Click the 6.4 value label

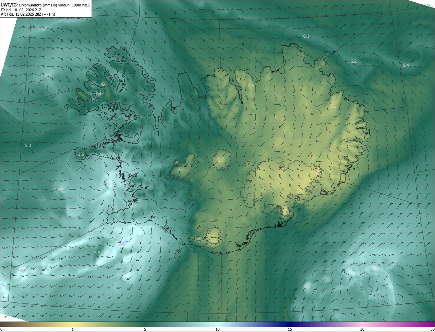coord(406,66)
